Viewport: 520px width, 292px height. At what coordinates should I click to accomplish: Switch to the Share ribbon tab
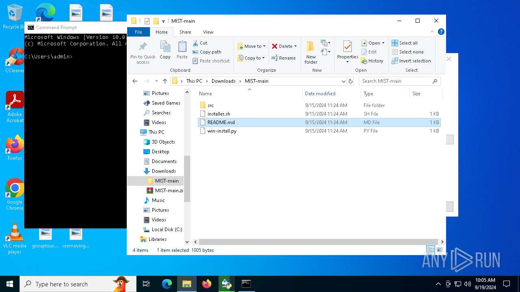(x=185, y=32)
